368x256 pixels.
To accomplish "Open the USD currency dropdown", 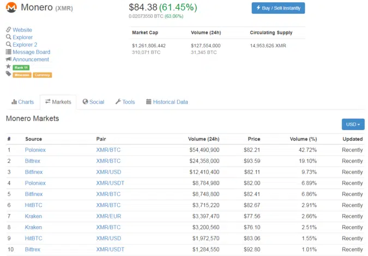I will [353, 124].
